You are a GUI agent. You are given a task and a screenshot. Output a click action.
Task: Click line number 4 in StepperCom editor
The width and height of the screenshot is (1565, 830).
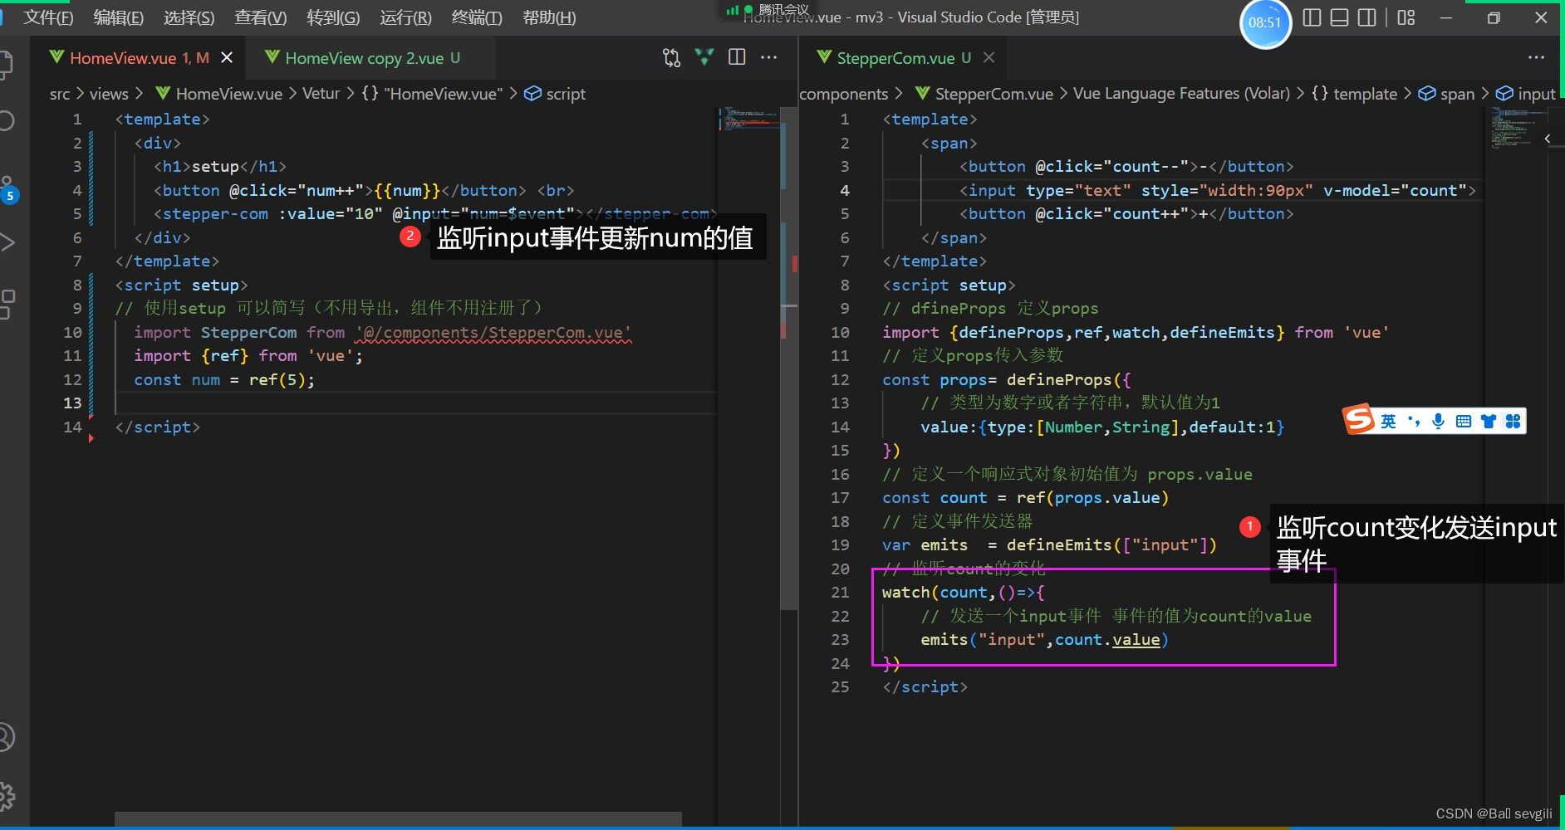pos(844,190)
